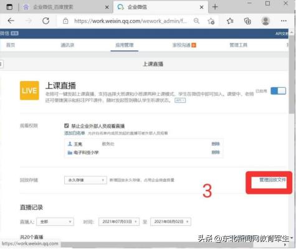This screenshot has width=296, height=249.
Task: Open the Collections icon
Action: tap(247, 21)
